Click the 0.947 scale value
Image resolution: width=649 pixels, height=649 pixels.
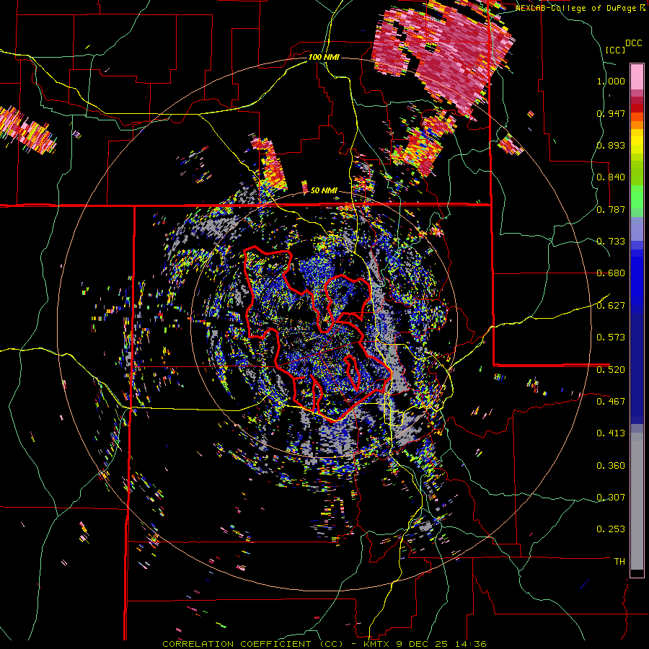point(611,113)
